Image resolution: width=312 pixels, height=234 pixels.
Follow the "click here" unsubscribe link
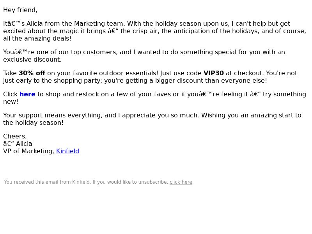pyautogui.click(x=181, y=182)
